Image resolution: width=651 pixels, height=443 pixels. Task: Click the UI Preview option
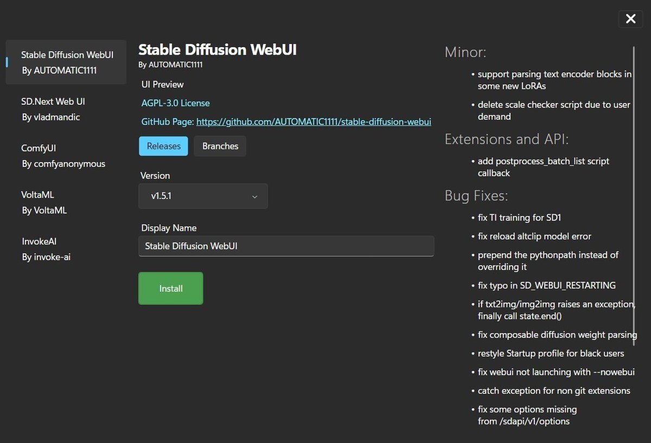162,84
